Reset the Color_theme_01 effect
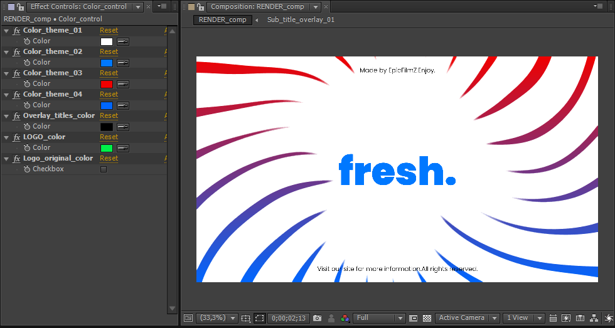The width and height of the screenshot is (615, 328). (109, 31)
